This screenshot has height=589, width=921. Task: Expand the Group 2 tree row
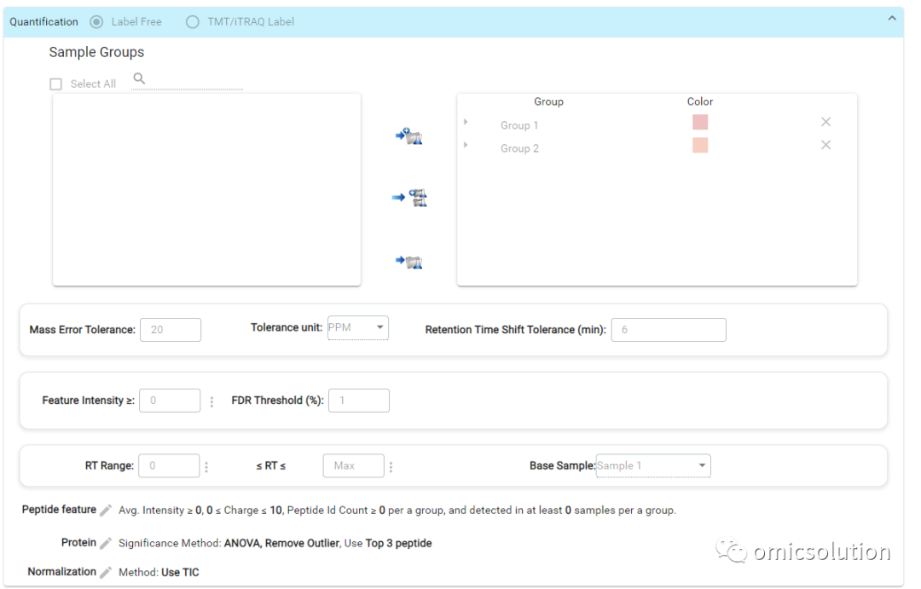tap(466, 145)
